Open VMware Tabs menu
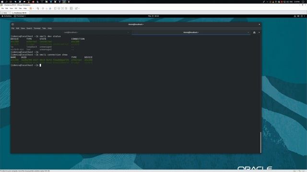Viewport: 307px width, 172px height. tap(20, 9)
